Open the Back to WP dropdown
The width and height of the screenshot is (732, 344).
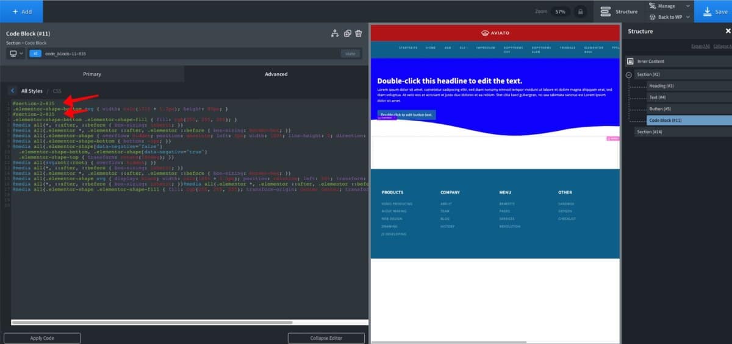[670, 17]
